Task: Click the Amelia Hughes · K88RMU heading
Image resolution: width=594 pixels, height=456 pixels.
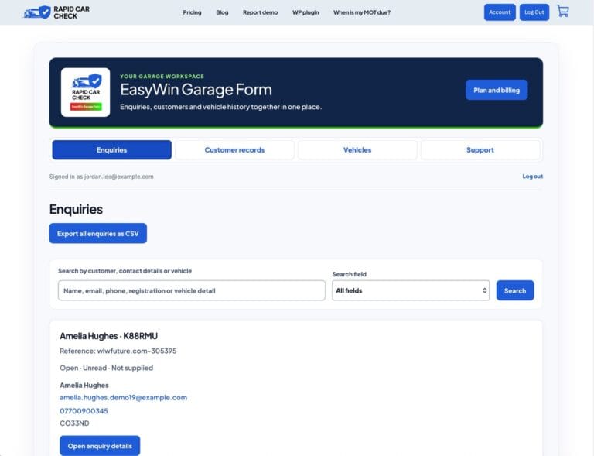Action: pos(109,336)
